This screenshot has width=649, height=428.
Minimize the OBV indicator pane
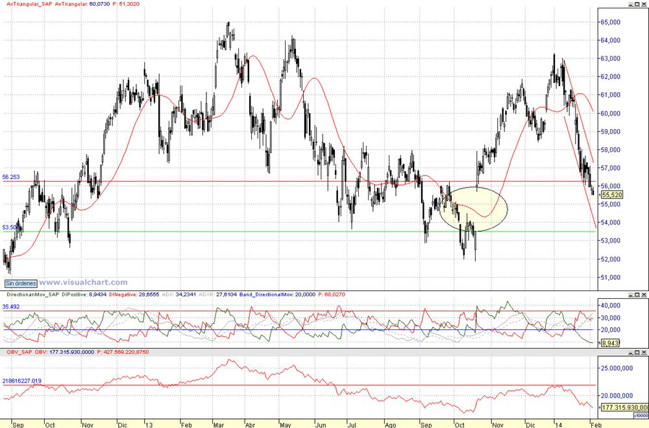[630, 352]
